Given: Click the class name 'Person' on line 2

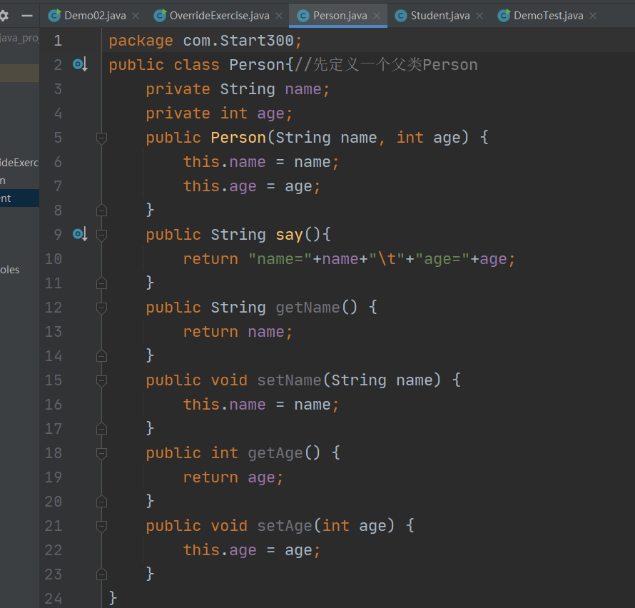Looking at the screenshot, I should point(257,65).
